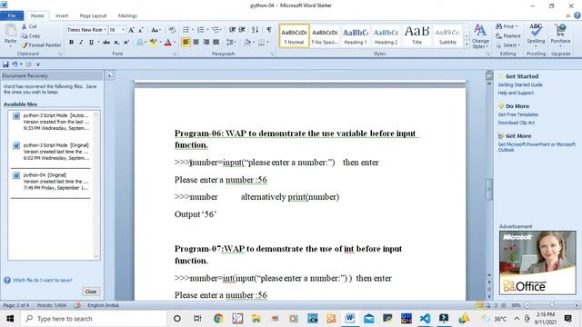Shrink font size with the smaller A icon

[141, 30]
